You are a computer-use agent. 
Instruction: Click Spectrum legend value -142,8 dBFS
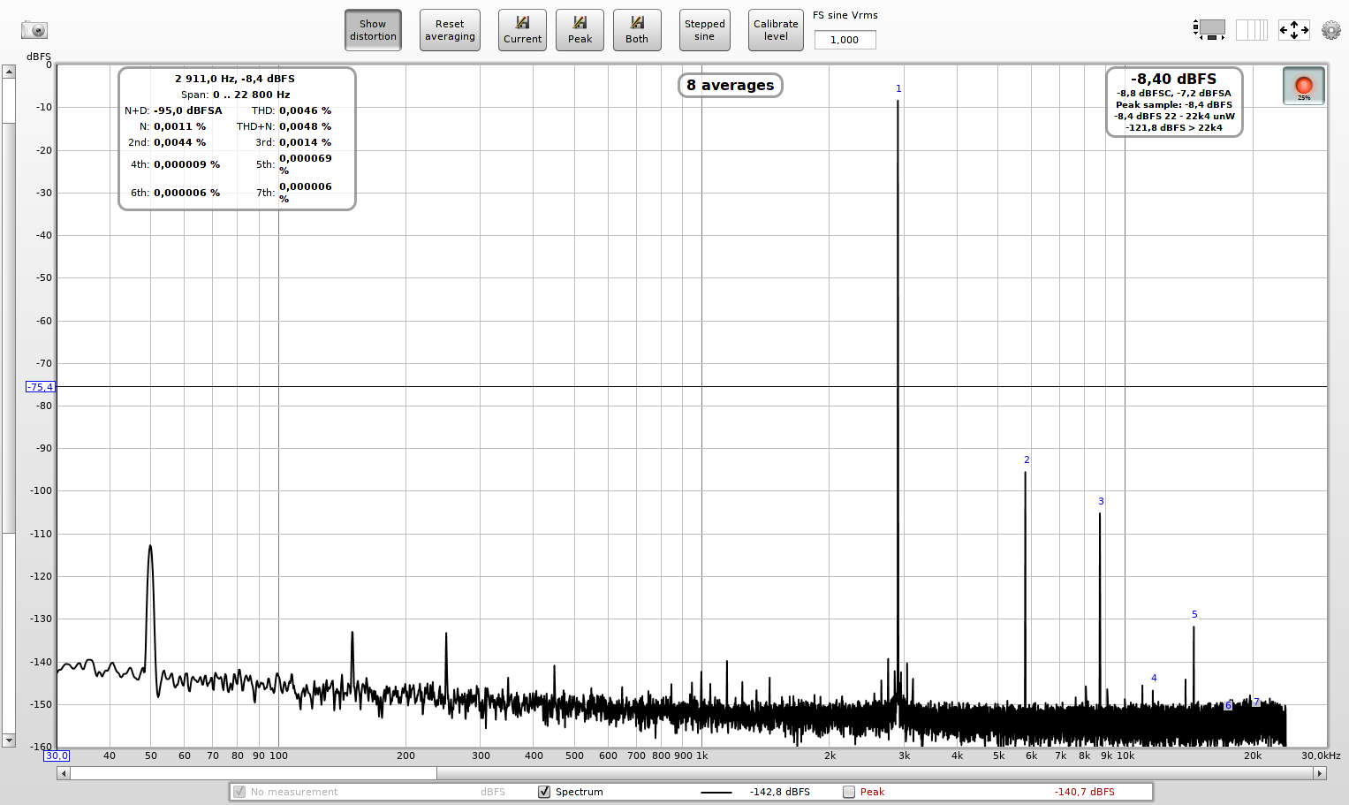click(780, 792)
